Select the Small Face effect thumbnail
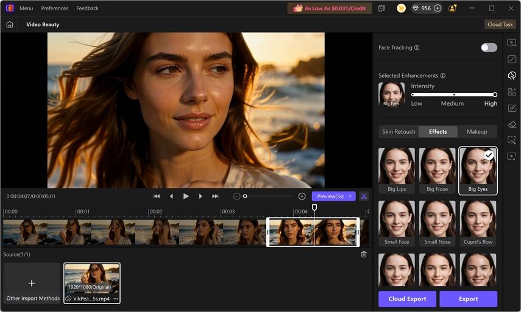The width and height of the screenshot is (521, 312). point(397,223)
